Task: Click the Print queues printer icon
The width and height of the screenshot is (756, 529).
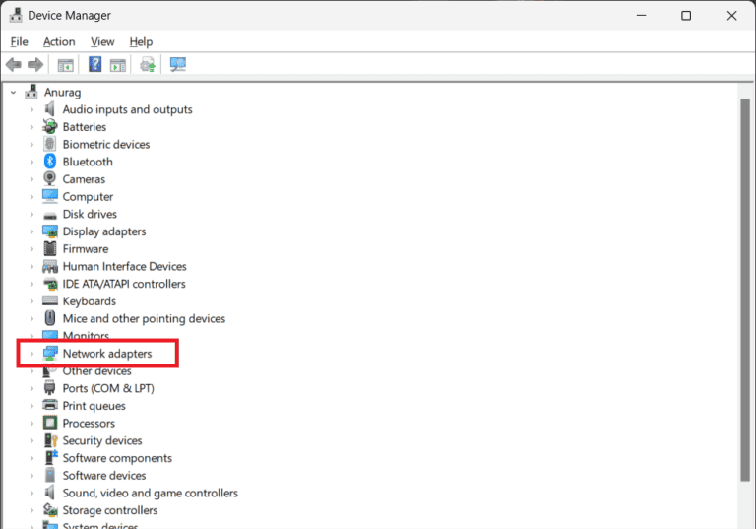Action: coord(49,405)
